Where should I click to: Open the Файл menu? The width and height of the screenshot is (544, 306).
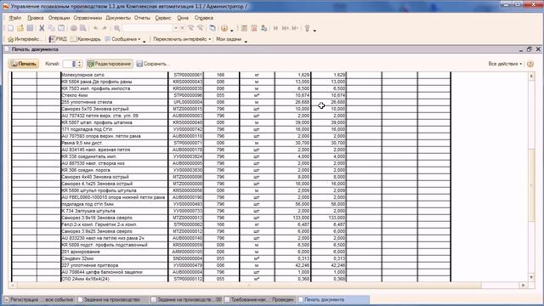pos(15,18)
